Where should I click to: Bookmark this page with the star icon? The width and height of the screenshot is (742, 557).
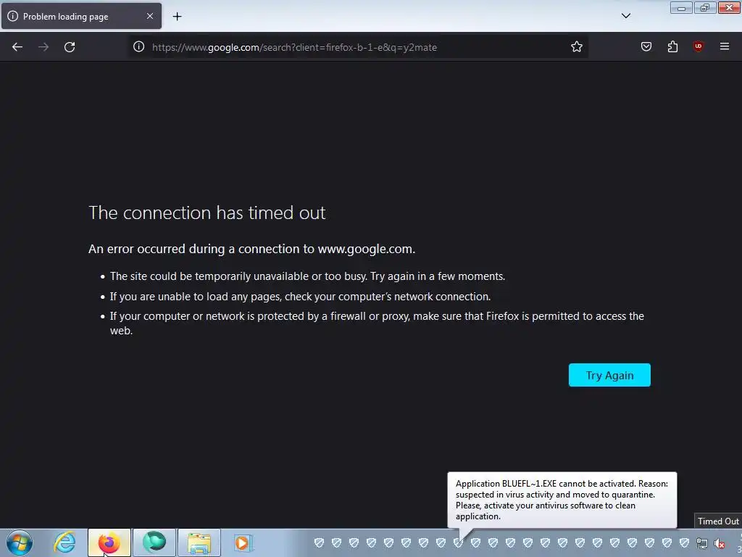(576, 46)
